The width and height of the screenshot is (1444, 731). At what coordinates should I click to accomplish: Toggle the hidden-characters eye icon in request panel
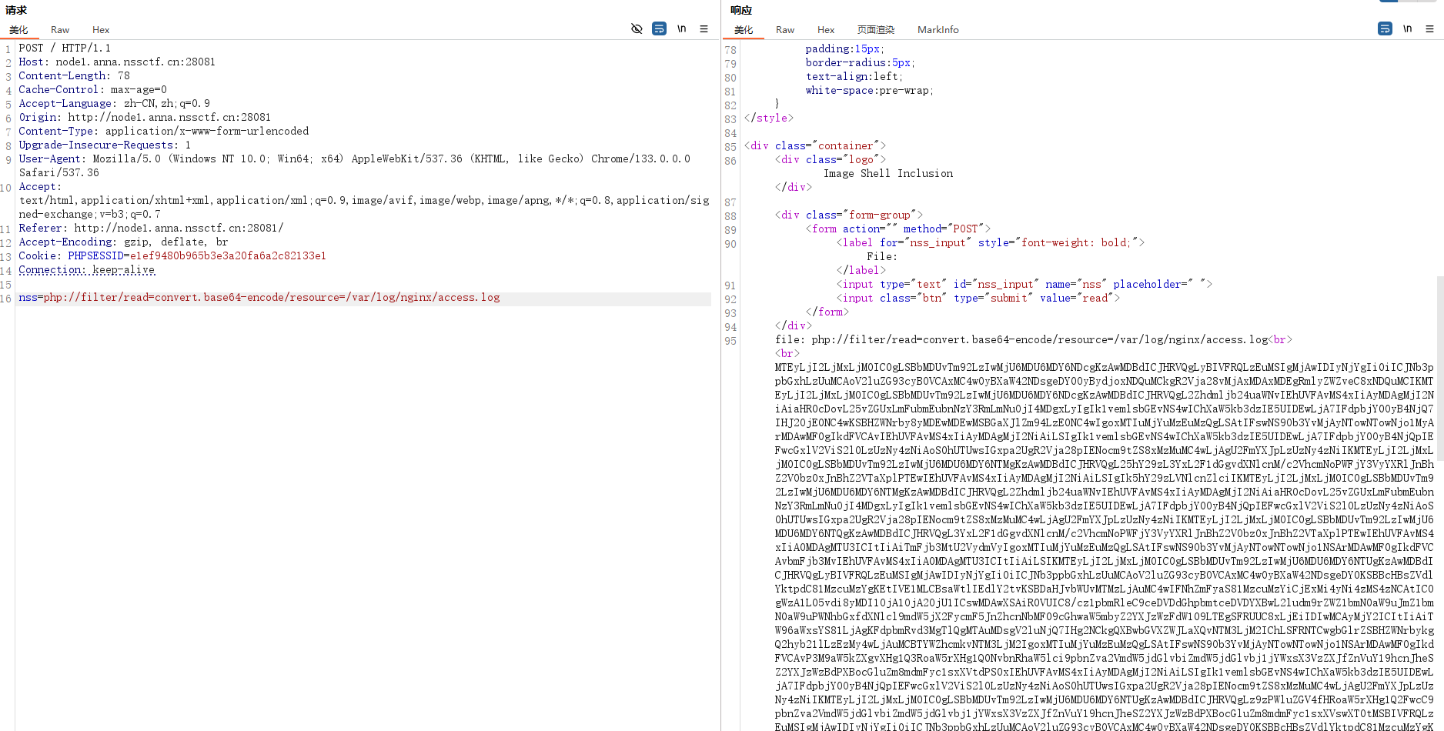[637, 29]
